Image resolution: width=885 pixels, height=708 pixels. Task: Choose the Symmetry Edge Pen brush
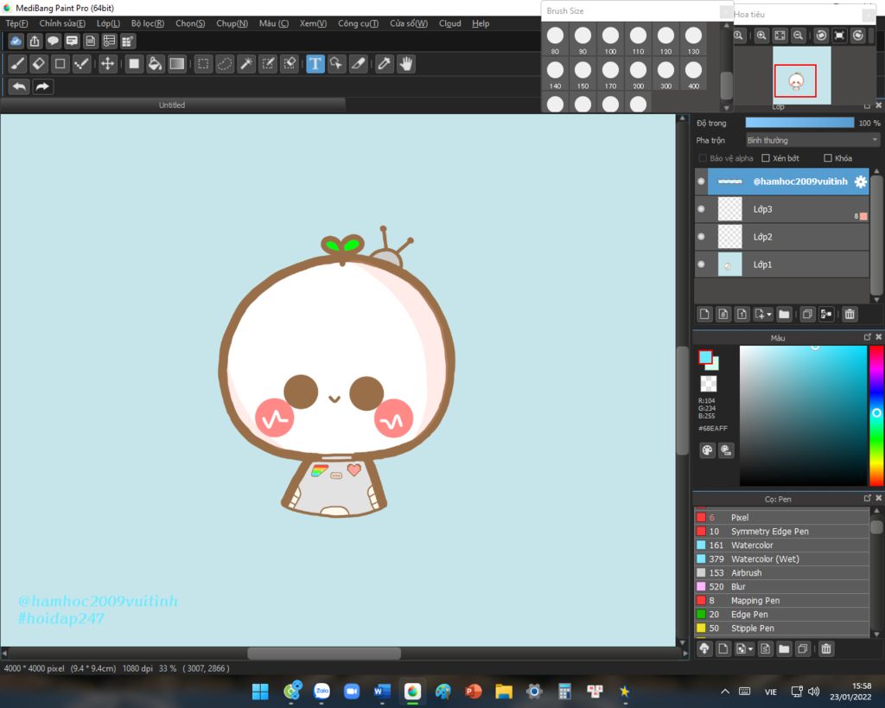point(782,532)
